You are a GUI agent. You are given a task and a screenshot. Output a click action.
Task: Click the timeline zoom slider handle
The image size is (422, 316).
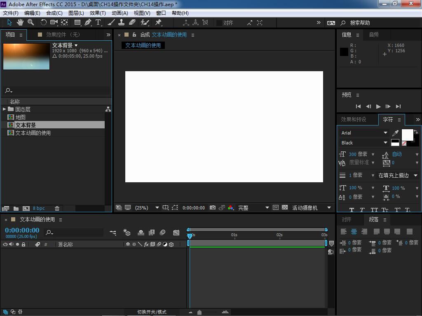pos(199,312)
